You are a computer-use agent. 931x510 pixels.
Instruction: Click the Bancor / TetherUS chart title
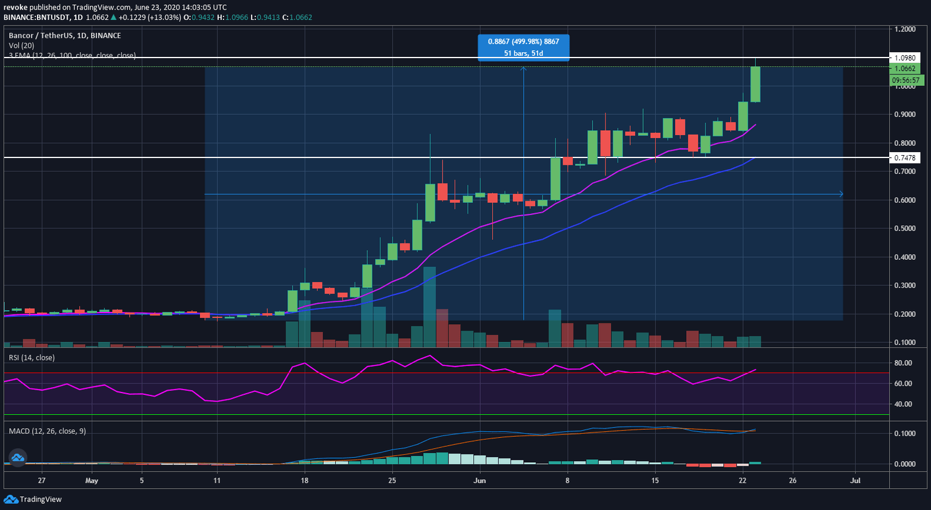(x=65, y=36)
